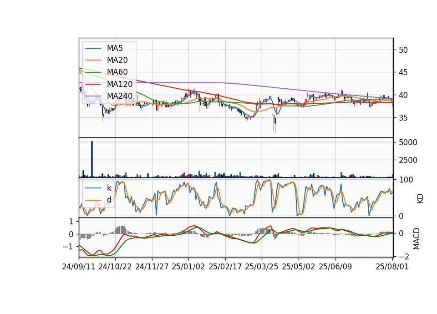The height and width of the screenshot is (314, 437).
Task: Click the d legend label in KD panel
Action: tap(109, 200)
